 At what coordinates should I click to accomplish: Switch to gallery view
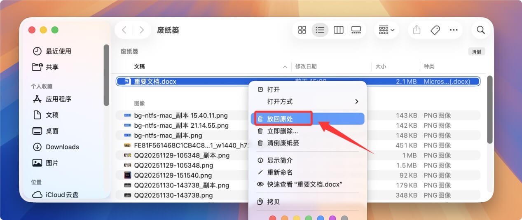(x=356, y=30)
